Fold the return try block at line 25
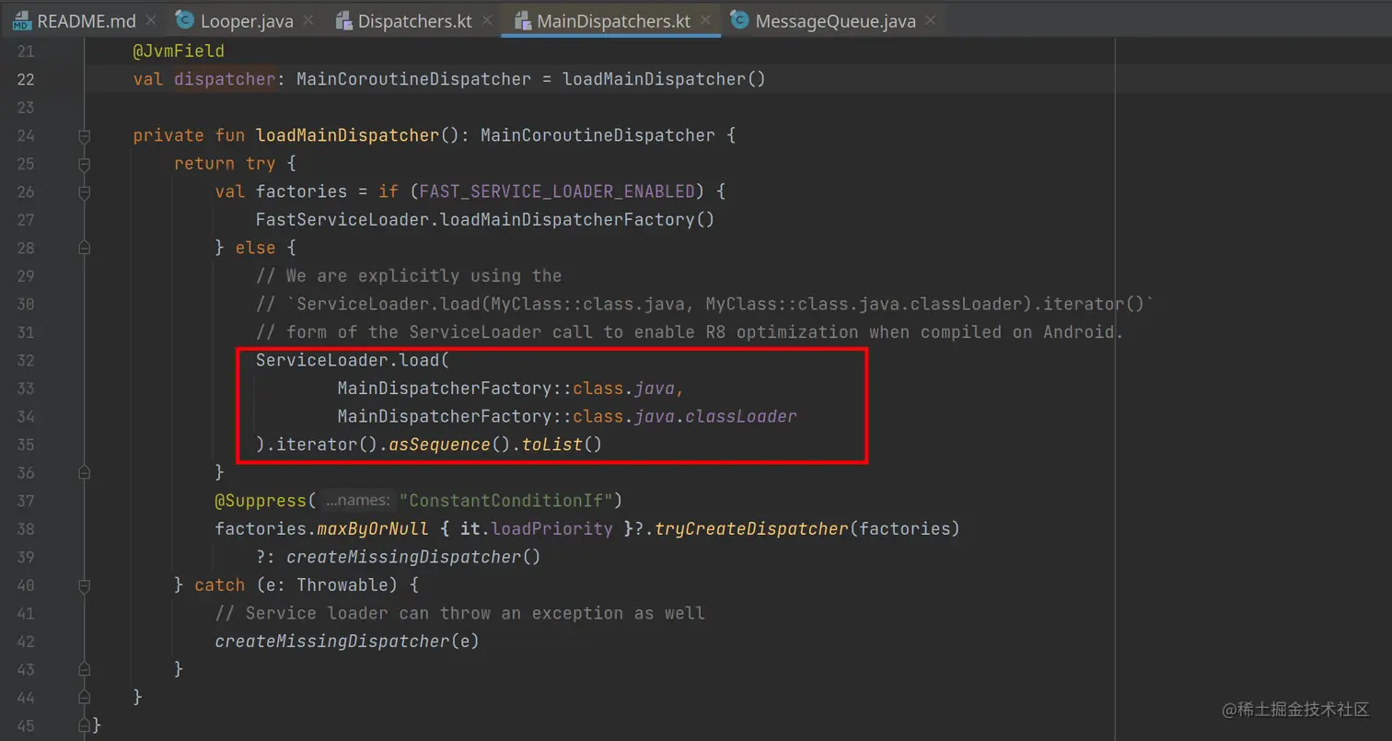This screenshot has height=741, width=1392. tap(85, 164)
